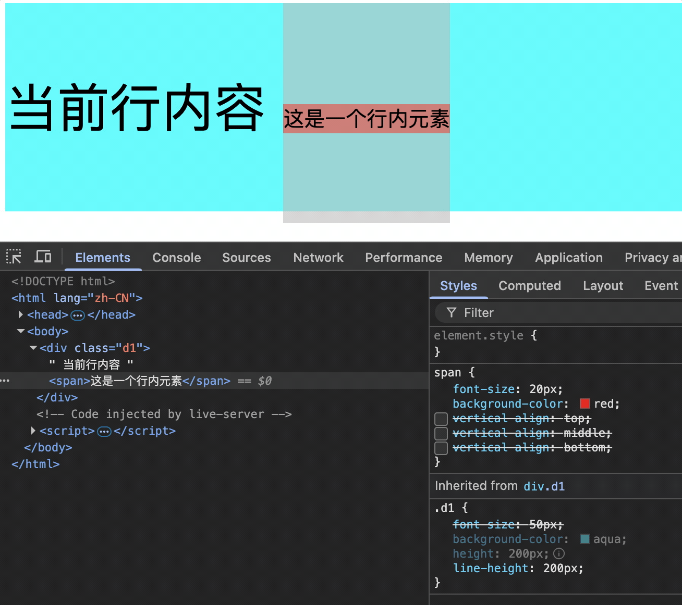The height and width of the screenshot is (605, 682).
Task: Activate the inspect element picker icon
Action: 14,257
